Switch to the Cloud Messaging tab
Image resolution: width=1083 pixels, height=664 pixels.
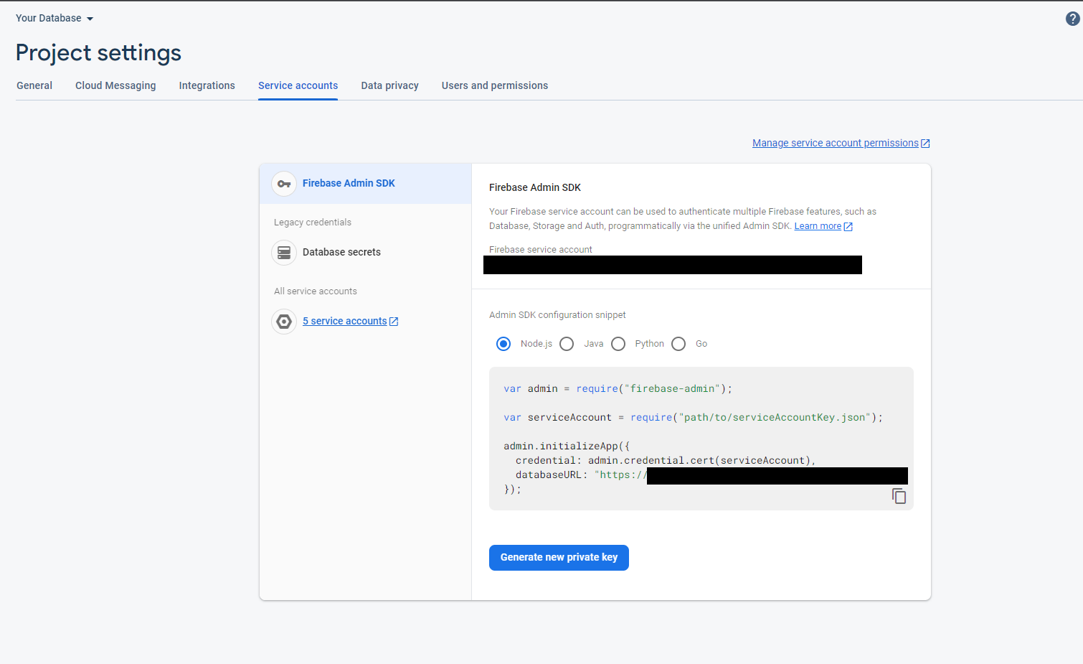115,85
